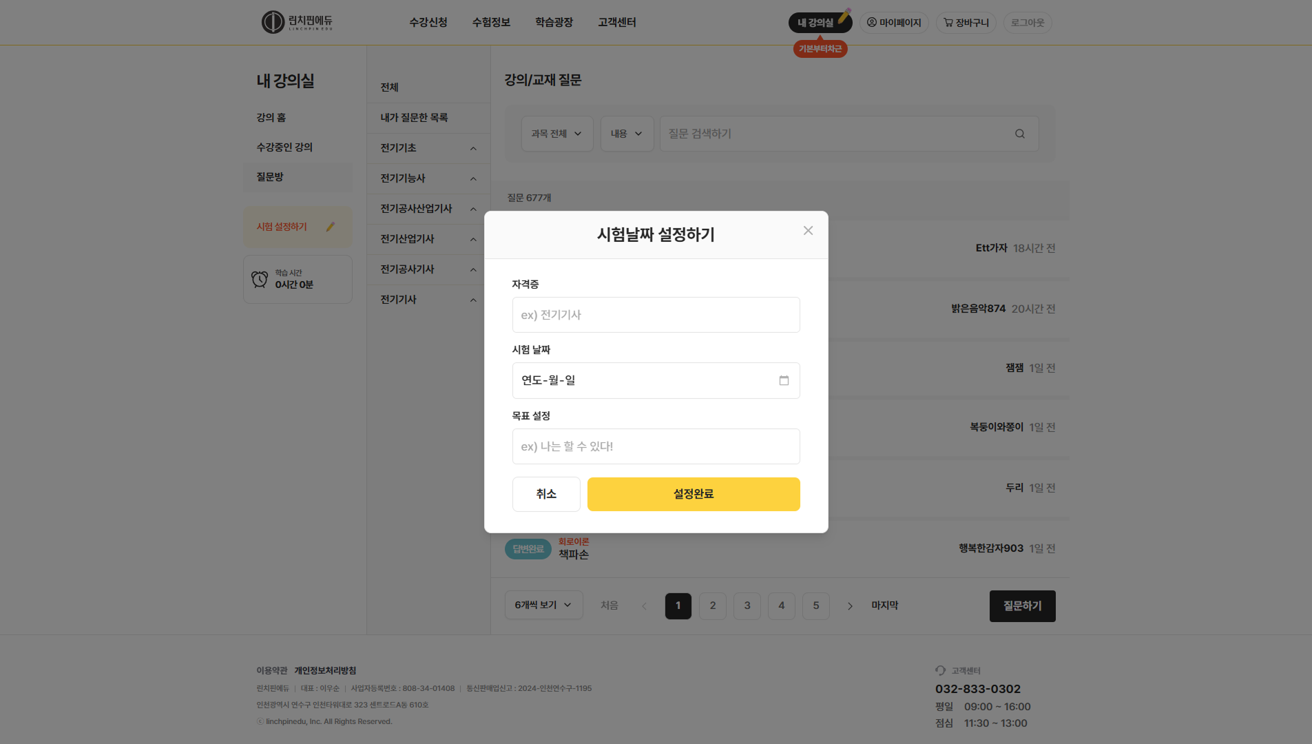
Task: Collapse the 전기기초 category
Action: 473,149
